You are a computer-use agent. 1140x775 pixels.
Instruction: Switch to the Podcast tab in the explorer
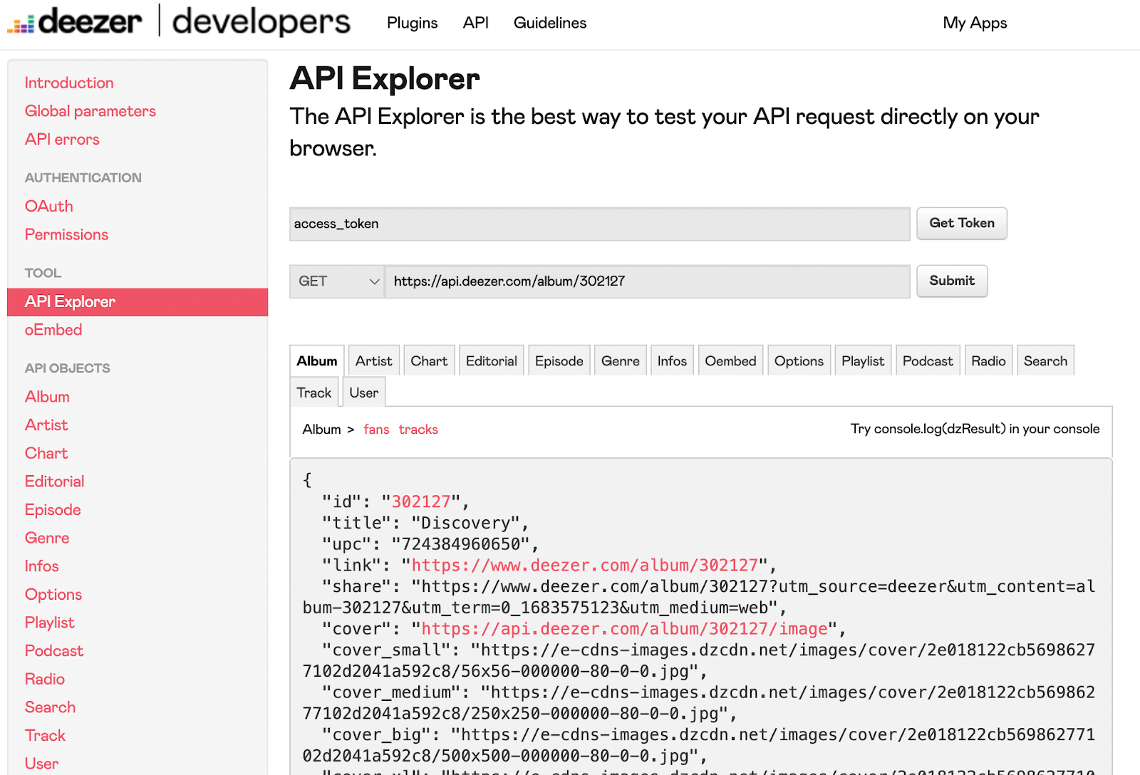coord(928,361)
